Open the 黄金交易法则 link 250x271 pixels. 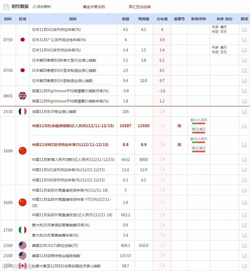94,7
